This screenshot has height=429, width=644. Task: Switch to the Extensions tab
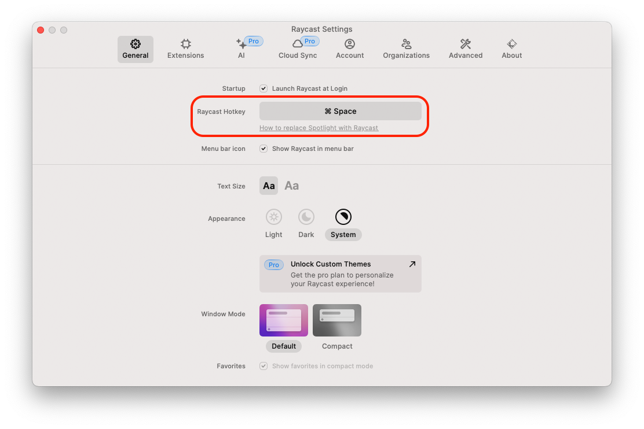(186, 49)
